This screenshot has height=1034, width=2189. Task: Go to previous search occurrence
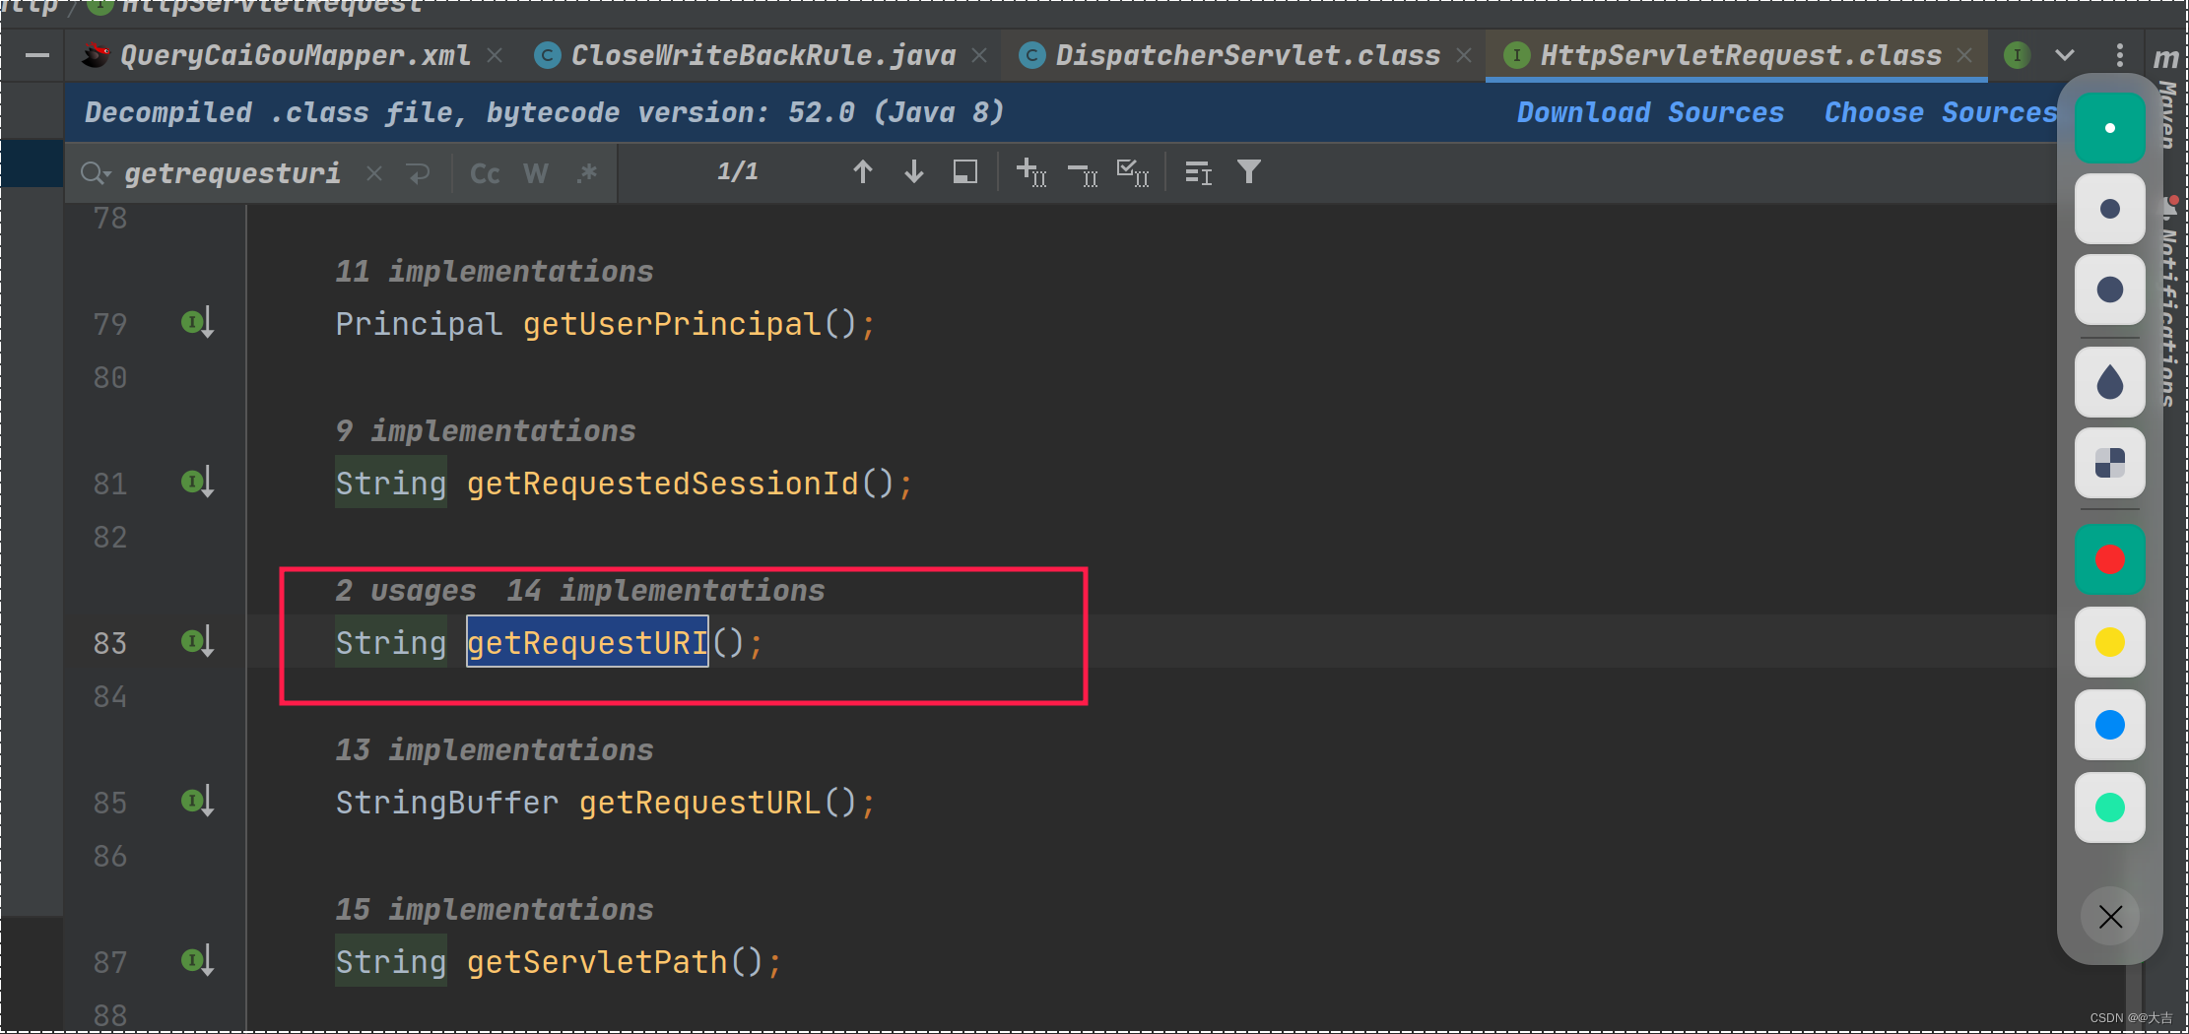(862, 172)
